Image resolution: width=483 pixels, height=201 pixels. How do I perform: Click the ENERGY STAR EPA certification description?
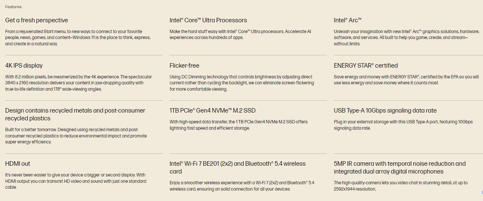click(406, 80)
